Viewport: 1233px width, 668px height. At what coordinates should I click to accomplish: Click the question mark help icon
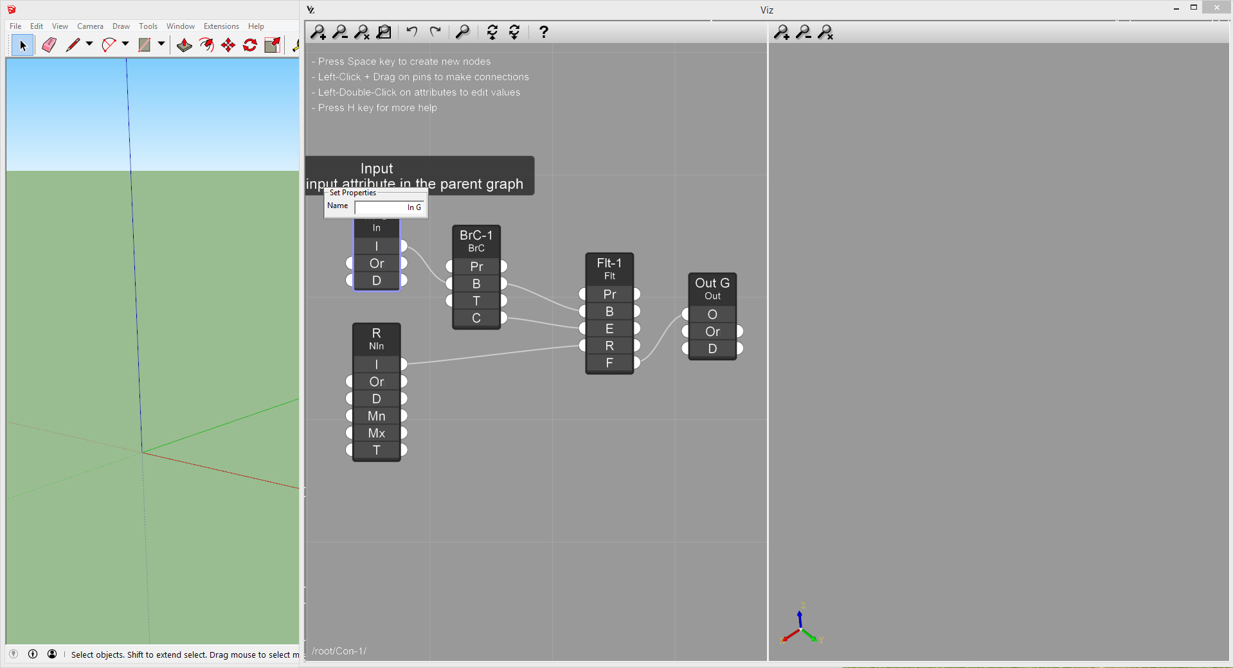[544, 31]
